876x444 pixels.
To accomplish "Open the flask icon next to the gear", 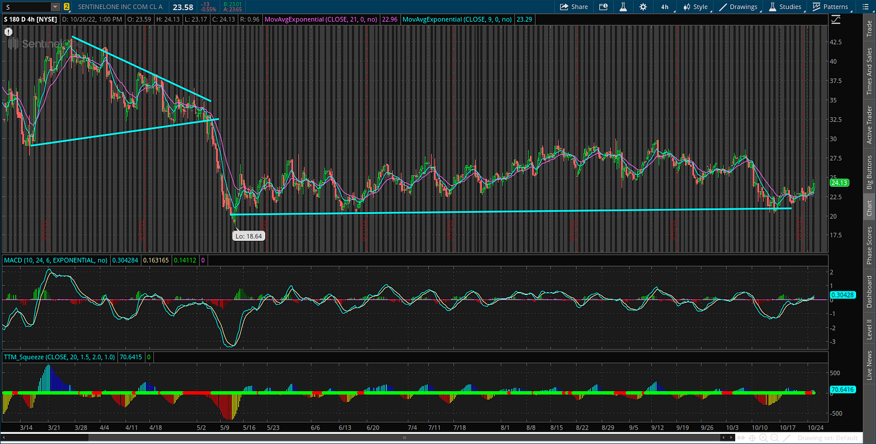I will [x=623, y=7].
